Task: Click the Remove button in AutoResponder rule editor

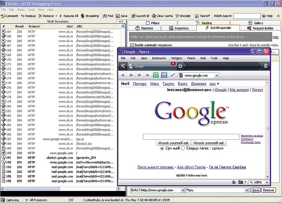Action: tap(268, 190)
